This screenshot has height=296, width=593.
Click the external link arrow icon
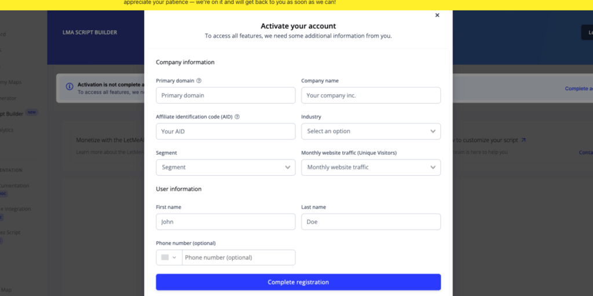pyautogui.click(x=524, y=140)
